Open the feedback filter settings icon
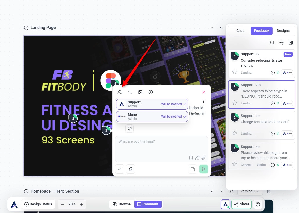The height and width of the screenshot is (213, 299). tap(282, 43)
